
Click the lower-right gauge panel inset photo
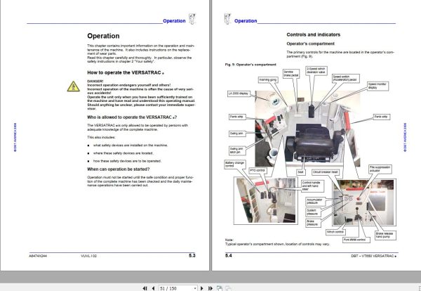364,202
